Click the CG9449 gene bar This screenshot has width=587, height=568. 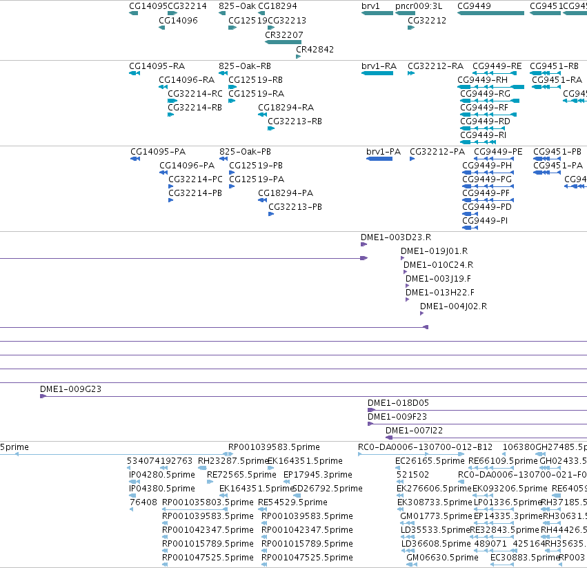tap(491, 13)
